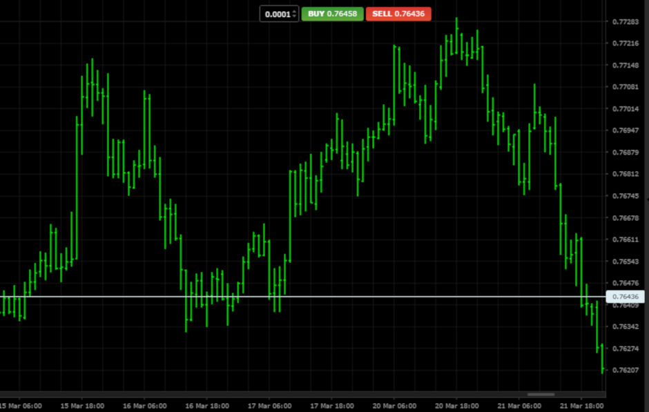Viewport: 649px width, 412px height.
Task: Click the red SELL 0.76436 button
Action: pyautogui.click(x=398, y=14)
